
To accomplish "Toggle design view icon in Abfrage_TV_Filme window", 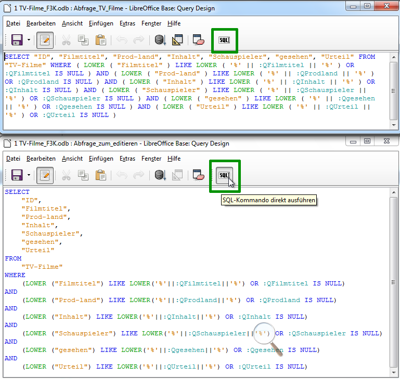I will (177, 40).
